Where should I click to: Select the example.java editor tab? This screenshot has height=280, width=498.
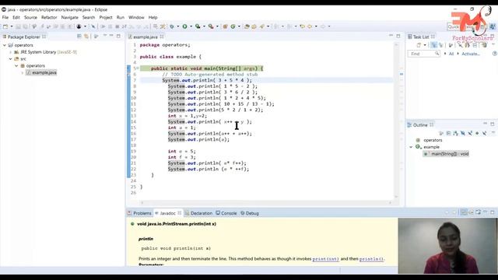pyautogui.click(x=146, y=37)
